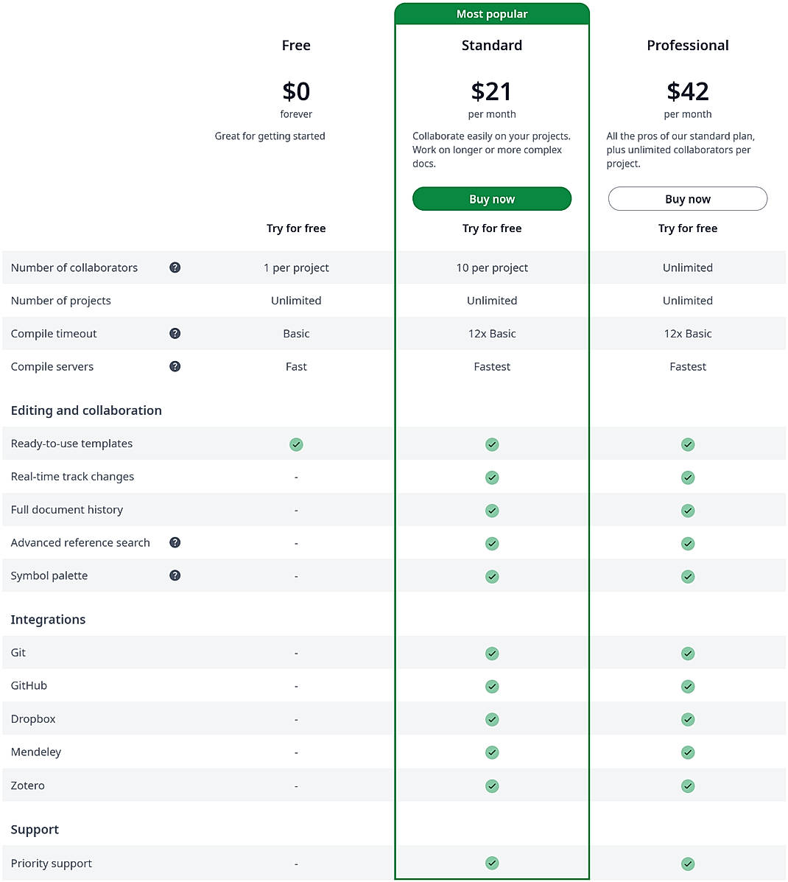The height and width of the screenshot is (882, 788).
Task: Select the Standard plan heading
Action: (492, 45)
